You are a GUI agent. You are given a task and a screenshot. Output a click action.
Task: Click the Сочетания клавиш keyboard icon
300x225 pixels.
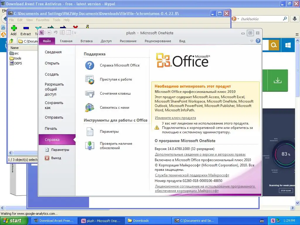pos(90,93)
